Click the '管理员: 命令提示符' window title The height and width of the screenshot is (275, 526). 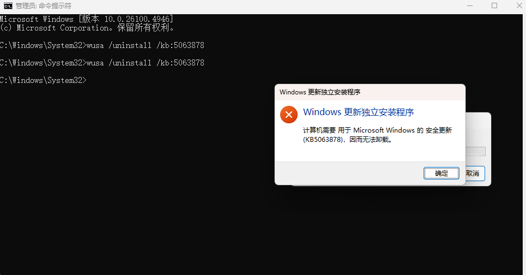point(44,5)
